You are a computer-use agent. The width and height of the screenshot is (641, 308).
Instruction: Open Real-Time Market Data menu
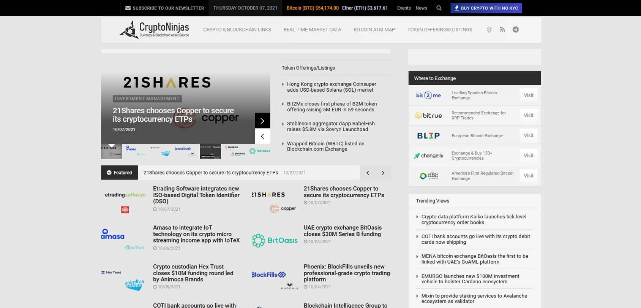point(312,30)
